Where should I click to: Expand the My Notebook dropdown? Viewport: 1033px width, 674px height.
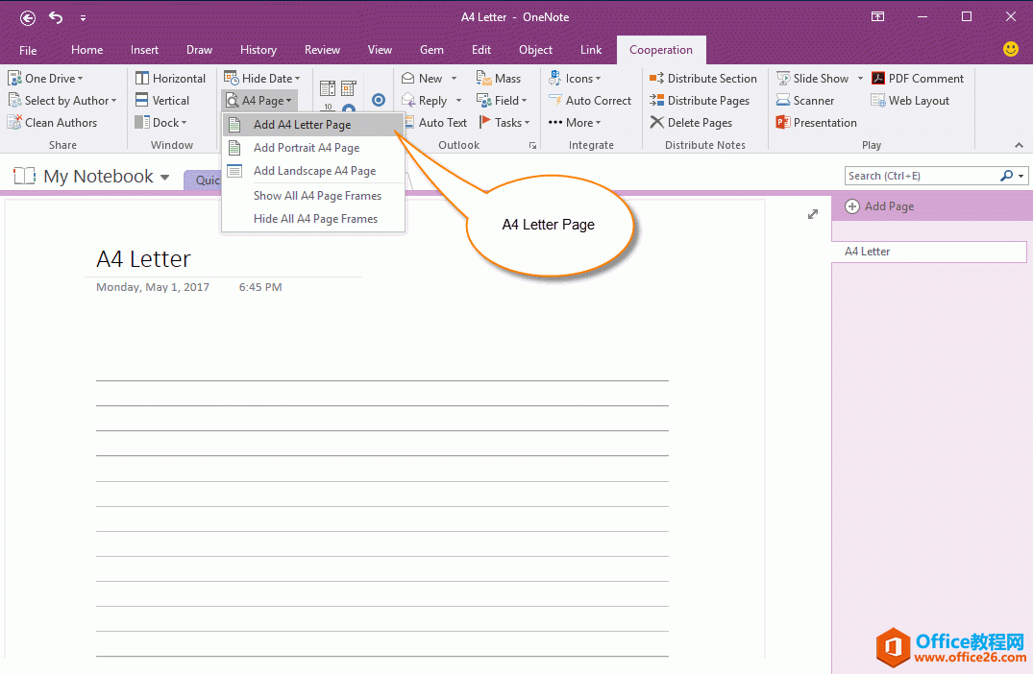[164, 178]
